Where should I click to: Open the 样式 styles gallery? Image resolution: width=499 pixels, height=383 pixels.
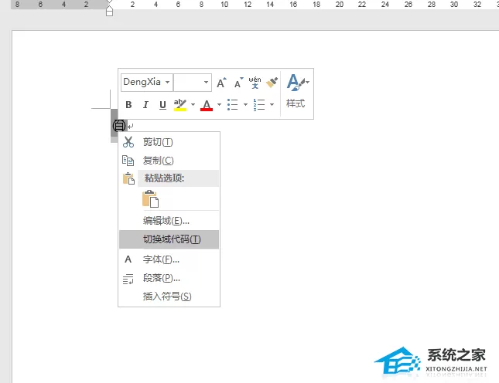point(297,91)
